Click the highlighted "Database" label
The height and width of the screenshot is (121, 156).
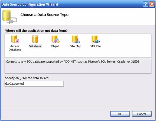pyautogui.click(x=35, y=46)
